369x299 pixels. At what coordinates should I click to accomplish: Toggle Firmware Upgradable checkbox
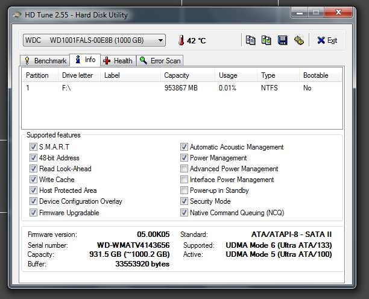coord(33,212)
